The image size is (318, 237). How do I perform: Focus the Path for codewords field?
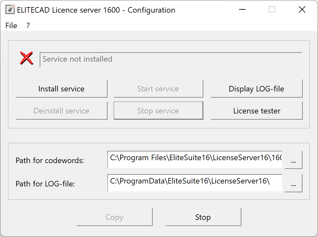(195, 160)
